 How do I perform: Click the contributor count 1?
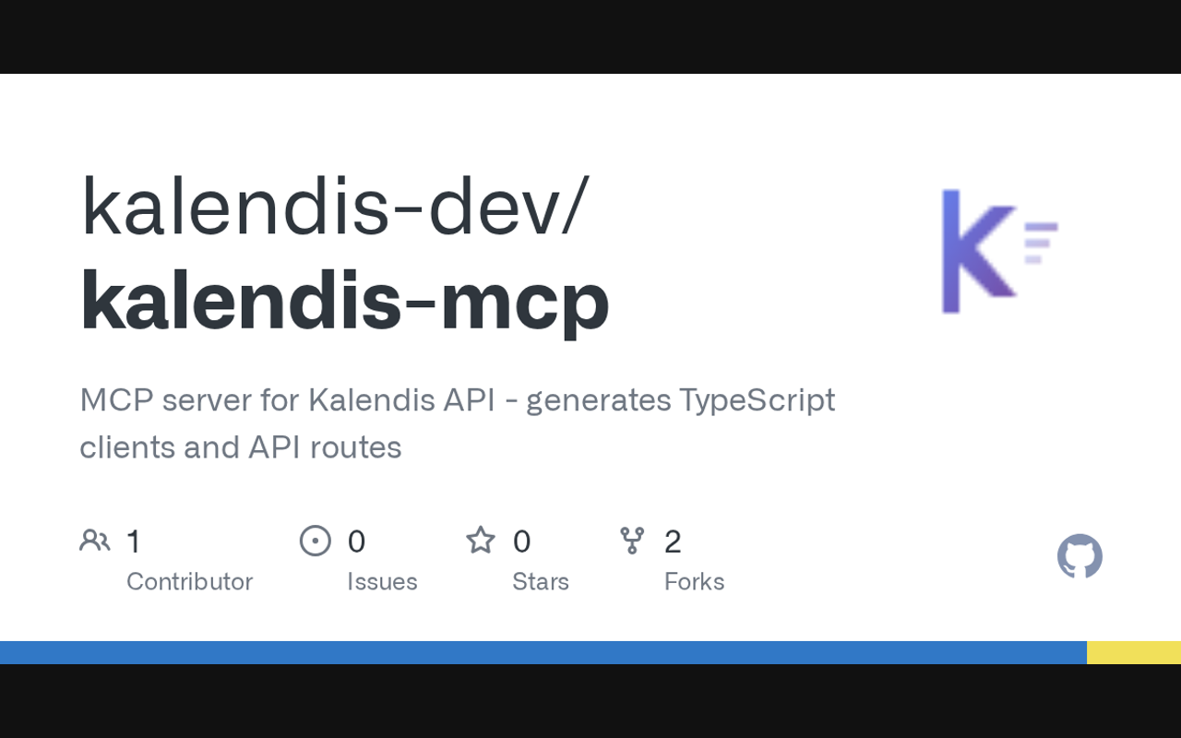pyautogui.click(x=134, y=542)
